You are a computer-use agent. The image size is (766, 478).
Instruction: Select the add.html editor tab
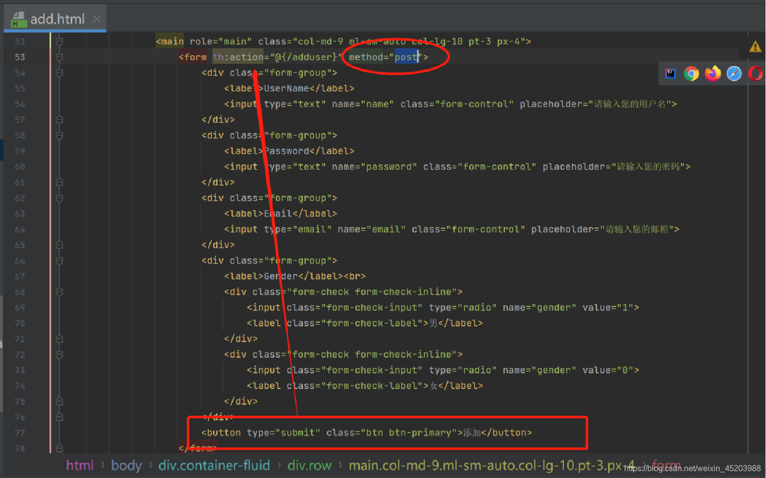(55, 19)
